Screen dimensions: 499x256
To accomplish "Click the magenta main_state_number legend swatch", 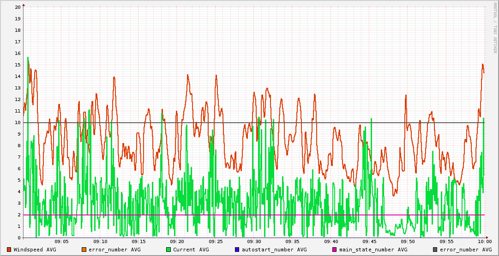I will [x=334, y=250].
